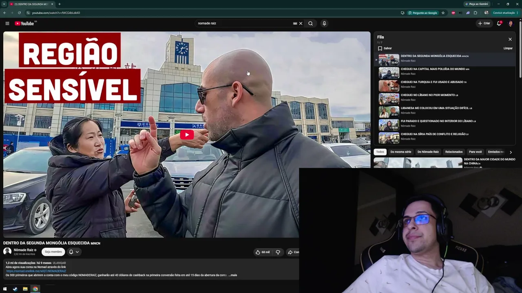Play queue item LIBANESA ME COLOCOU

445,112
